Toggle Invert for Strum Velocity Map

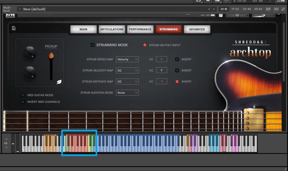[177, 70]
